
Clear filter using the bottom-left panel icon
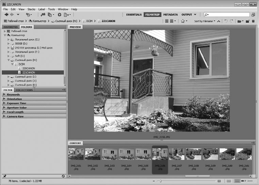63,176
